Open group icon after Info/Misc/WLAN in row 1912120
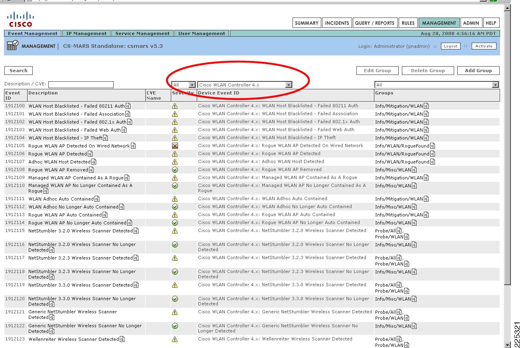 pyautogui.click(x=414, y=299)
